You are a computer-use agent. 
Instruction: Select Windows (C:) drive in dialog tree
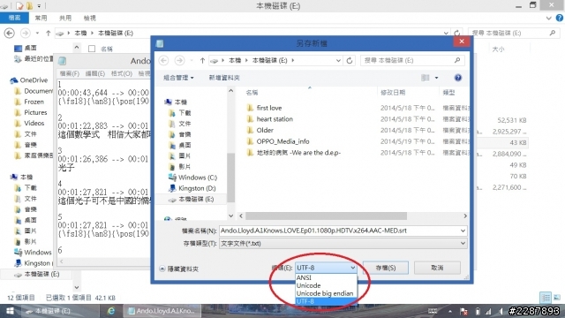[x=193, y=178]
